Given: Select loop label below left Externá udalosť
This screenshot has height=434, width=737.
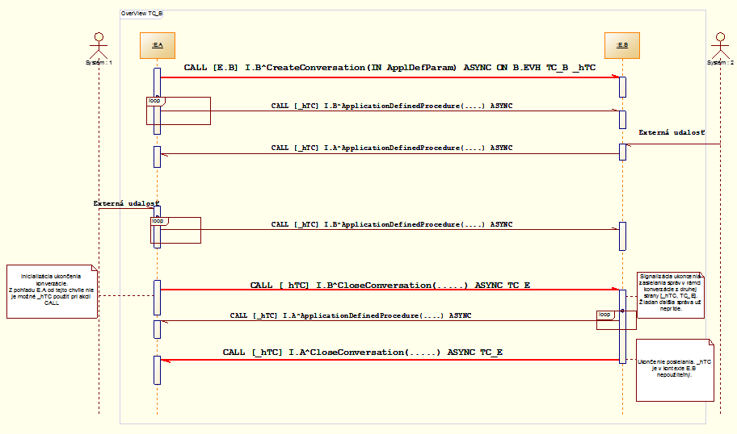Looking at the screenshot, I should coord(158,220).
